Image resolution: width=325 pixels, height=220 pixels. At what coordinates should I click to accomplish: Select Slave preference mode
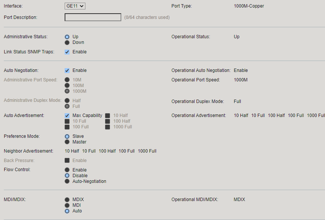[x=67, y=136]
